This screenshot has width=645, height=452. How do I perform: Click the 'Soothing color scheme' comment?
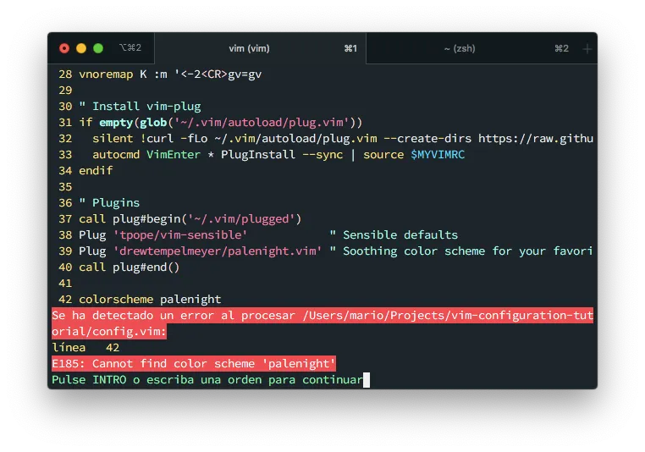461,251
